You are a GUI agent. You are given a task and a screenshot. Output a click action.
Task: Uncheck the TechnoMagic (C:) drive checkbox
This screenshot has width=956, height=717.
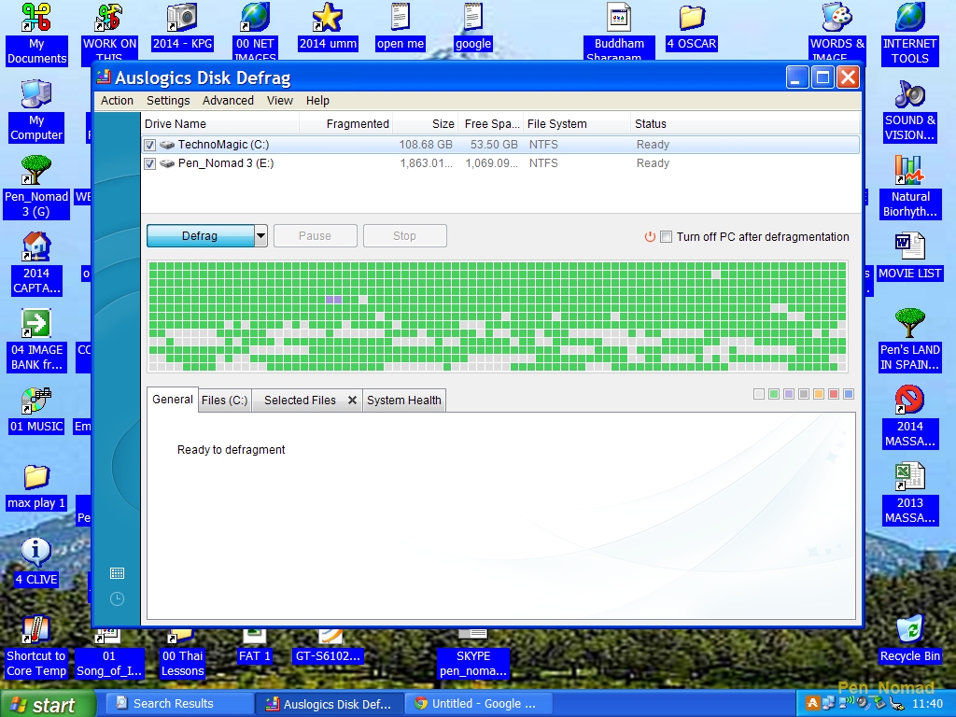click(x=150, y=145)
